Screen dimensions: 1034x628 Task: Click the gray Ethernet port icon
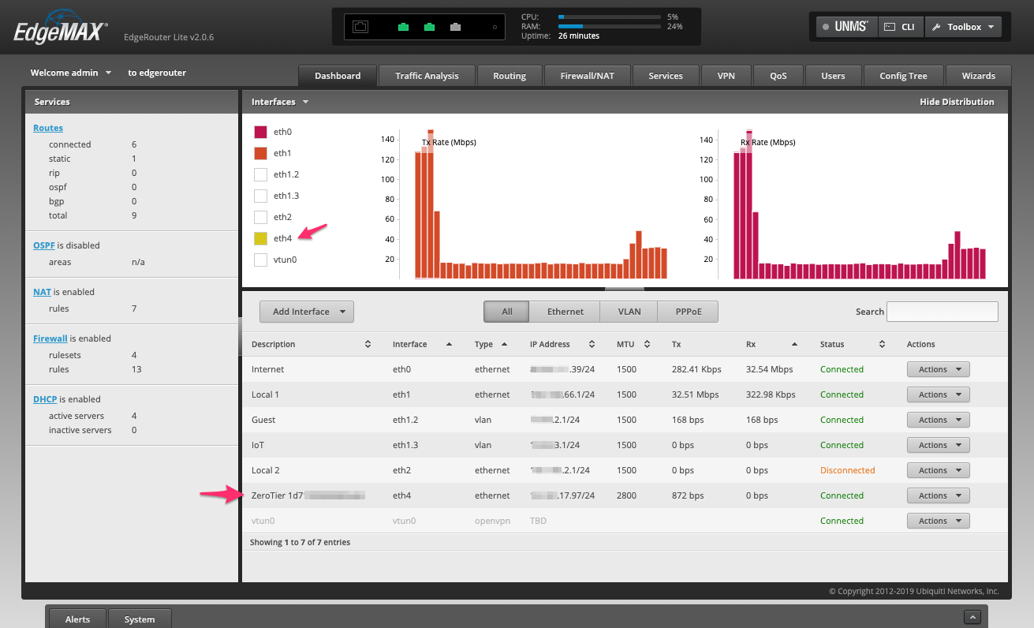[x=455, y=27]
